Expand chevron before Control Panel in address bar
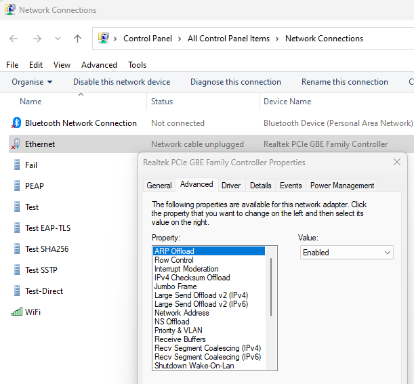Viewport: 414px width, 384px height. coord(115,39)
